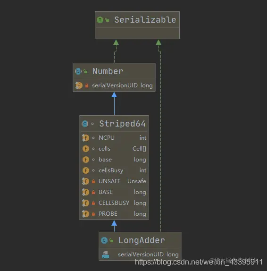
Task: Click the field icon beside cells
Action: pyautogui.click(x=86, y=149)
